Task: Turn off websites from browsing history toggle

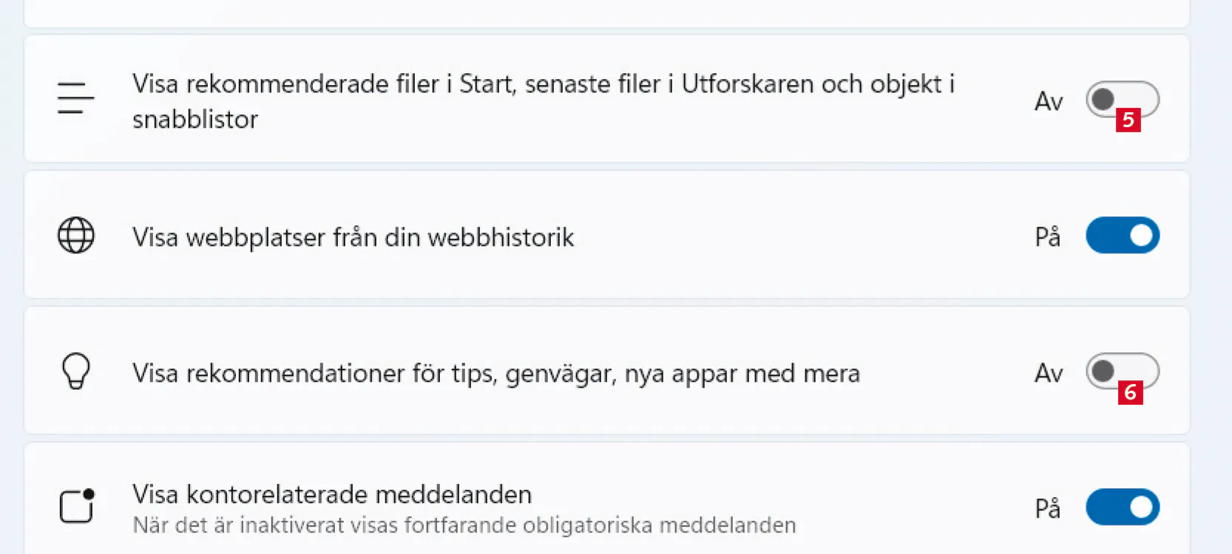Action: (1122, 236)
